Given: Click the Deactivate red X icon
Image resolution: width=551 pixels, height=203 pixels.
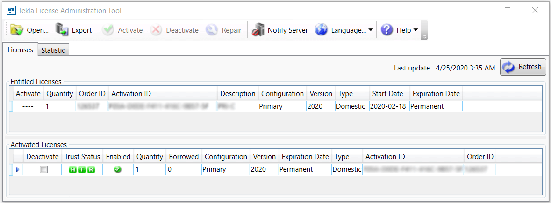Looking at the screenshot, I should point(156,30).
